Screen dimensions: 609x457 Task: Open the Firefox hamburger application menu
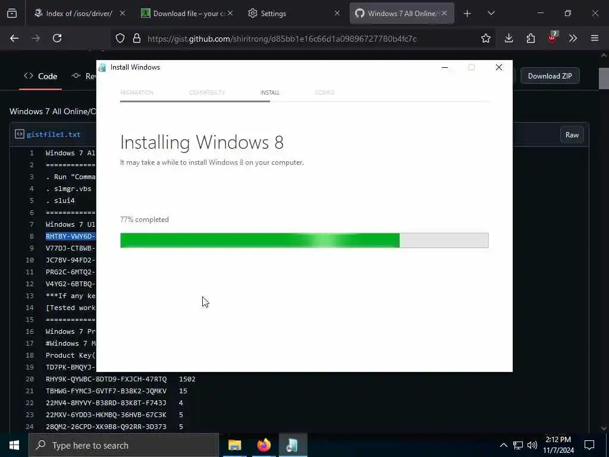(x=595, y=38)
